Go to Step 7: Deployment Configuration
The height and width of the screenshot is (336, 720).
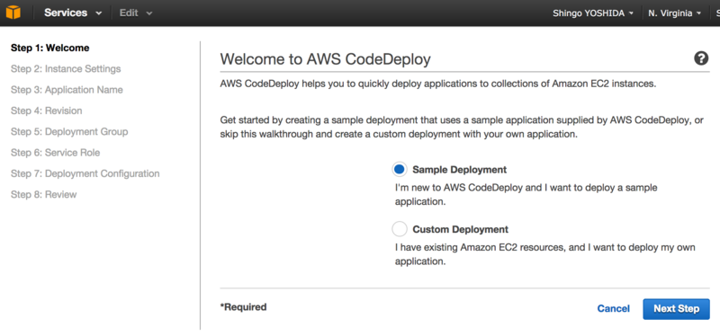coord(85,173)
